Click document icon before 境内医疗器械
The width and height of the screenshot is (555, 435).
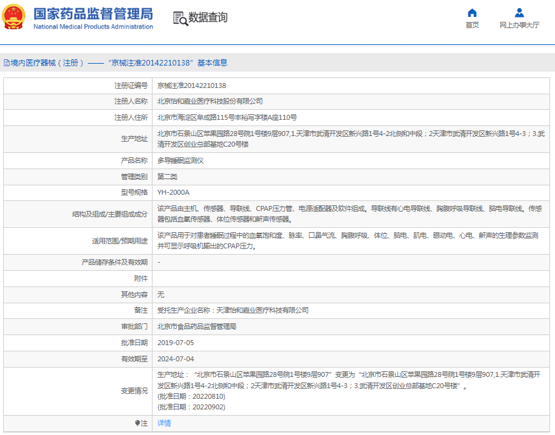[6, 63]
